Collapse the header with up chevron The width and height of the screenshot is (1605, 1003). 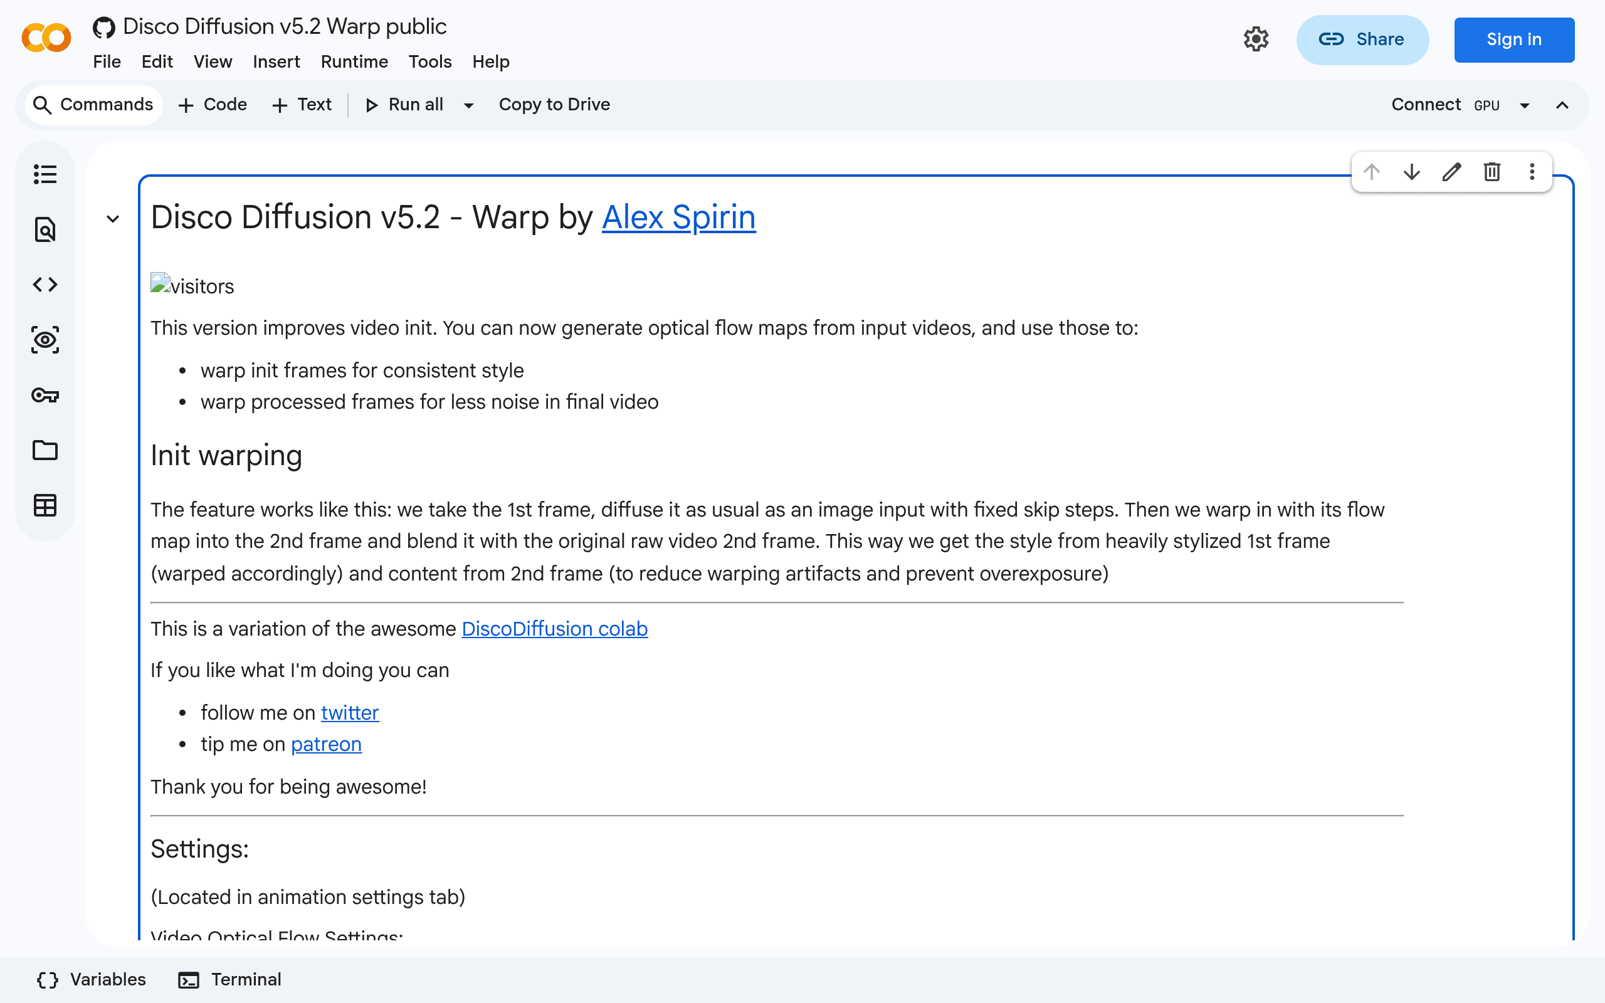coord(1562,105)
